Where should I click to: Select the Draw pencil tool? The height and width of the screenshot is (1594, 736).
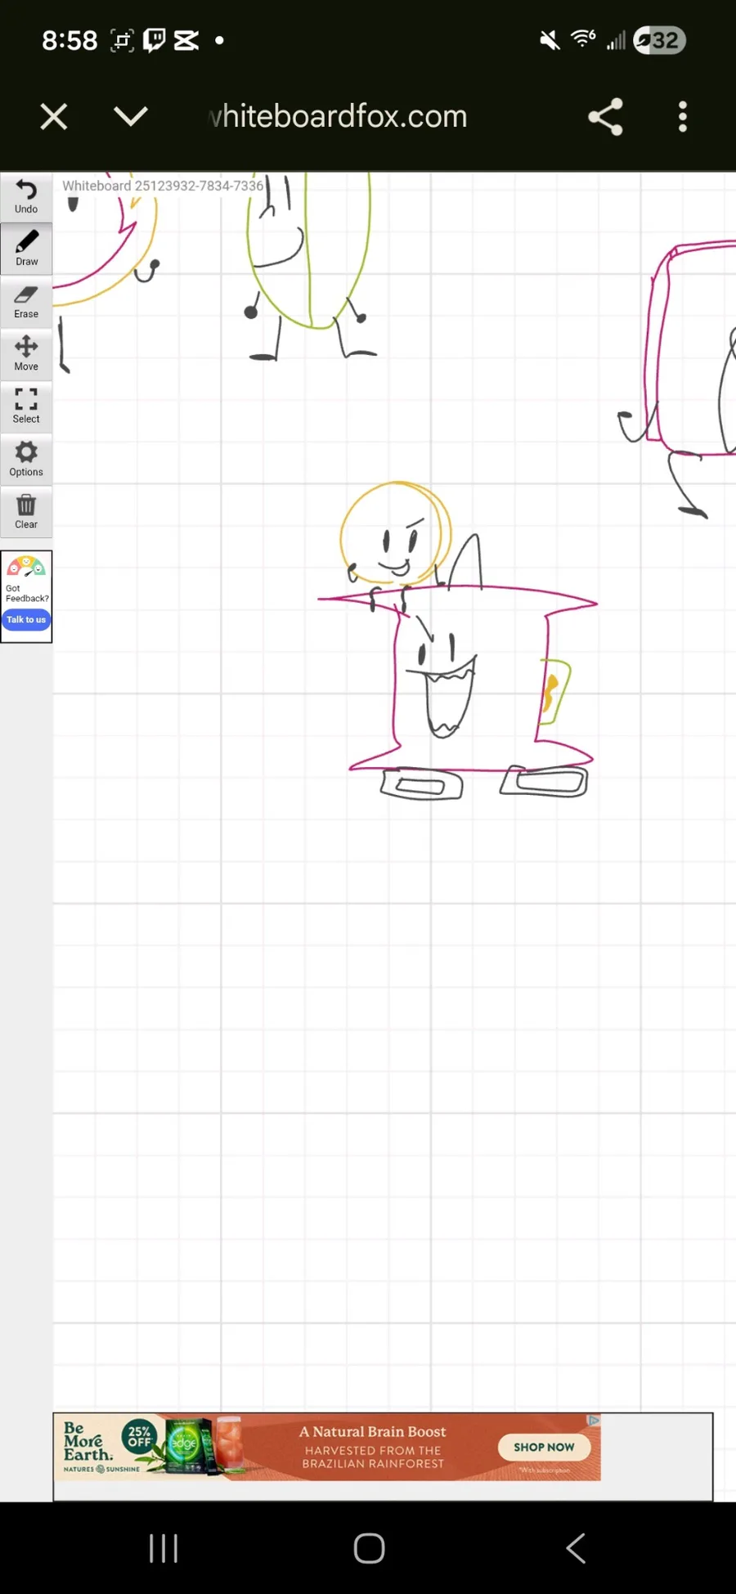26,249
